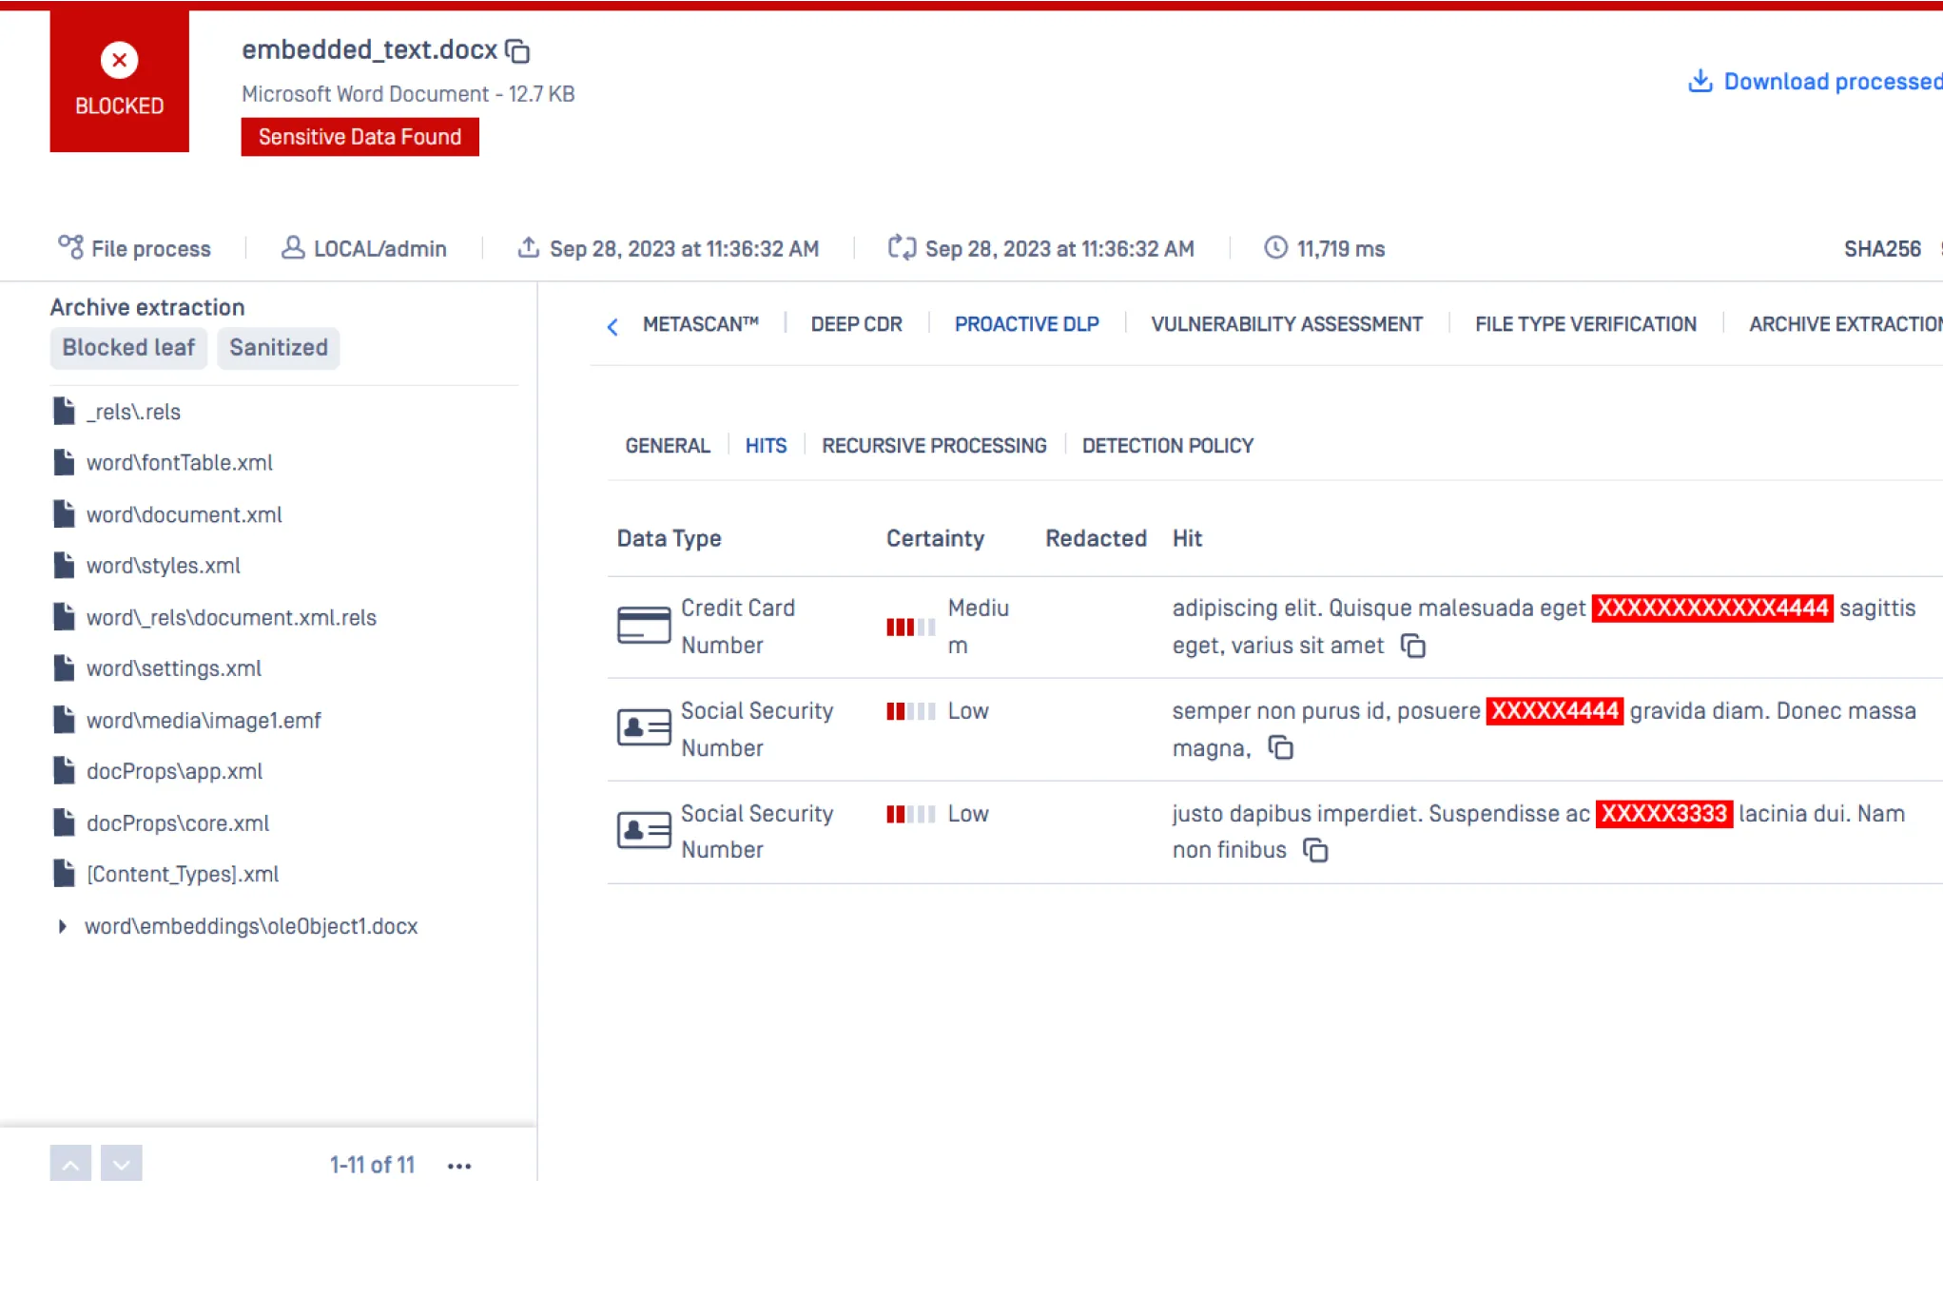Click the word\document.xml file icon
Viewport: 1943px width, 1295px height.
click(x=64, y=514)
